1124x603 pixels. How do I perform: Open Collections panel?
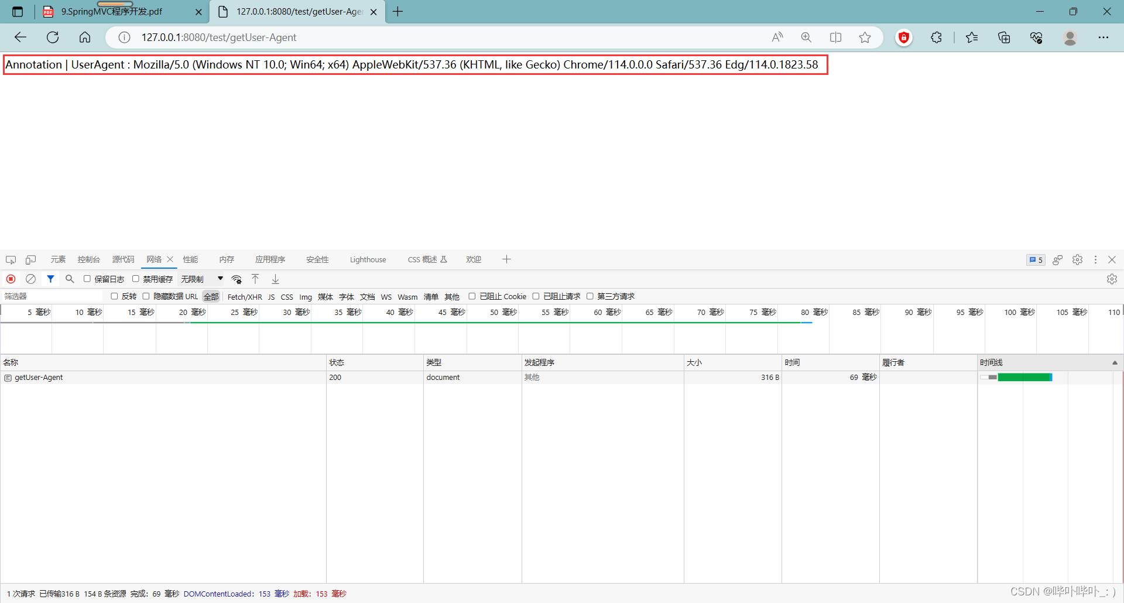pos(1004,37)
